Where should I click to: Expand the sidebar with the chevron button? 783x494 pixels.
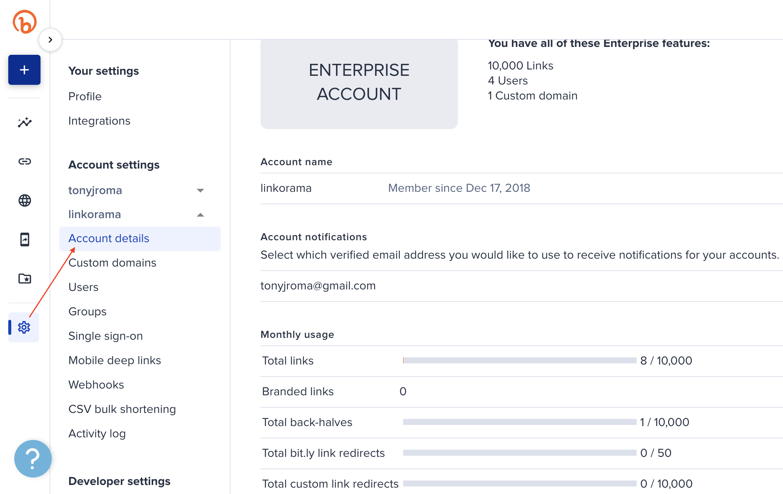[x=50, y=40]
